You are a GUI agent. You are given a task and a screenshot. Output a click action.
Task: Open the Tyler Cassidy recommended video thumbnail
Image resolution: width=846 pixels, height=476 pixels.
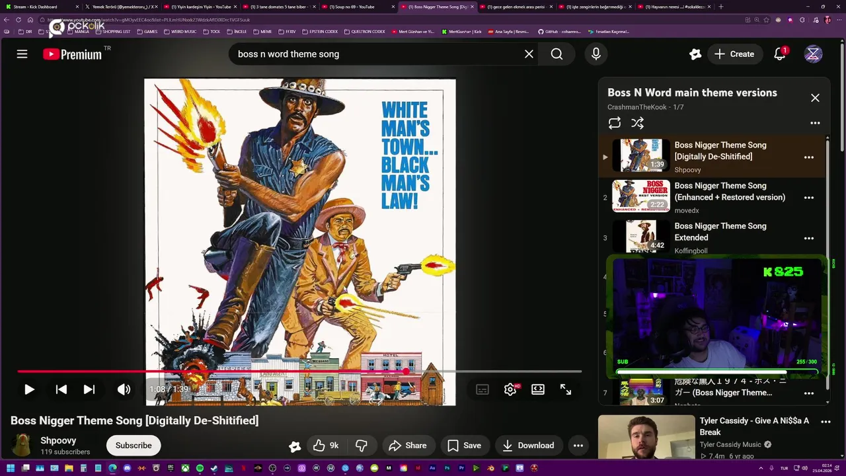coord(646,437)
